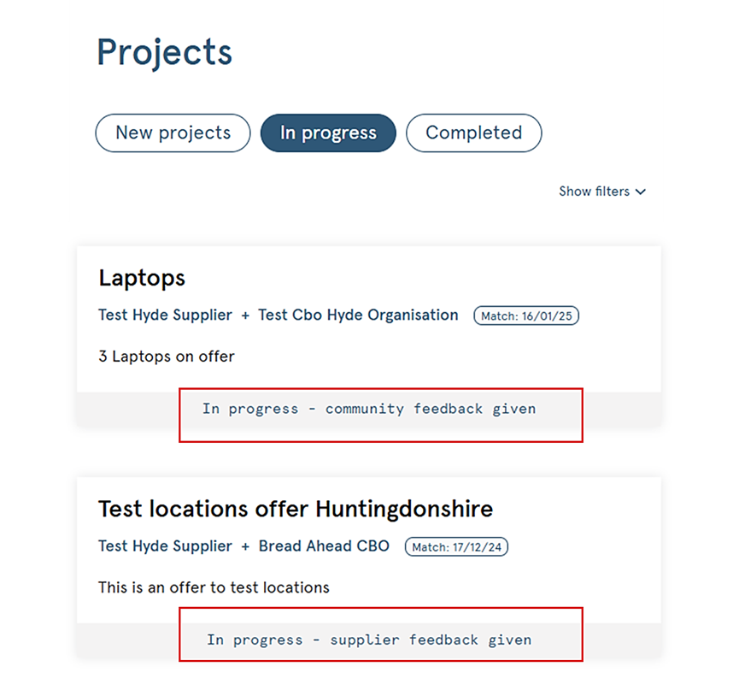
Task: Open Test Hyde Supplier in Laptops card
Action: (165, 315)
